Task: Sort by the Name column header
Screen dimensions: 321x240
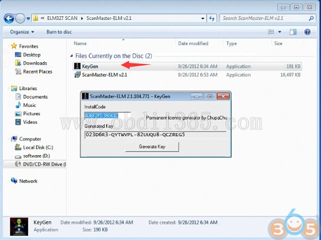Action: (x=81, y=43)
